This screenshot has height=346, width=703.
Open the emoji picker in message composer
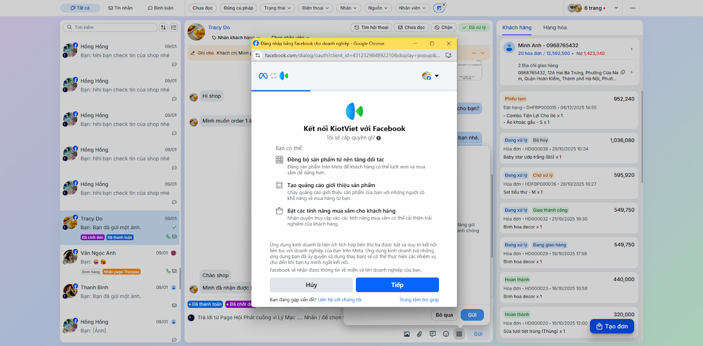point(446,334)
